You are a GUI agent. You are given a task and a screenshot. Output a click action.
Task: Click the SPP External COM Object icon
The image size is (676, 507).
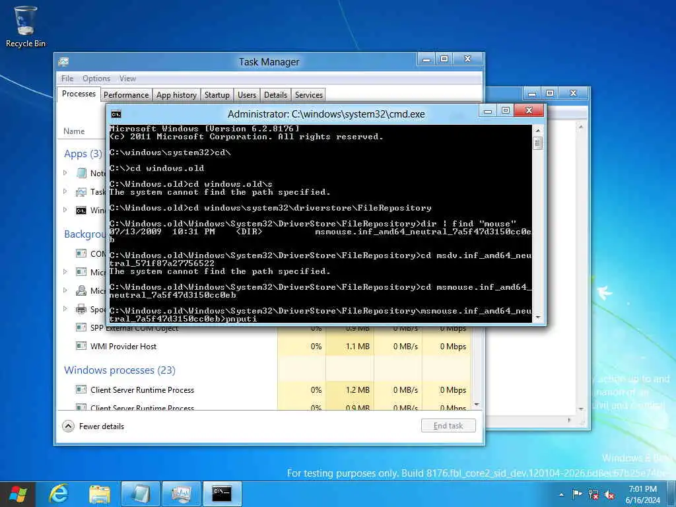pyautogui.click(x=81, y=327)
